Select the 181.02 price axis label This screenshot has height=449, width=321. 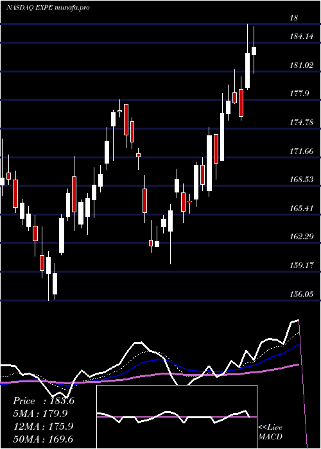pos(302,65)
